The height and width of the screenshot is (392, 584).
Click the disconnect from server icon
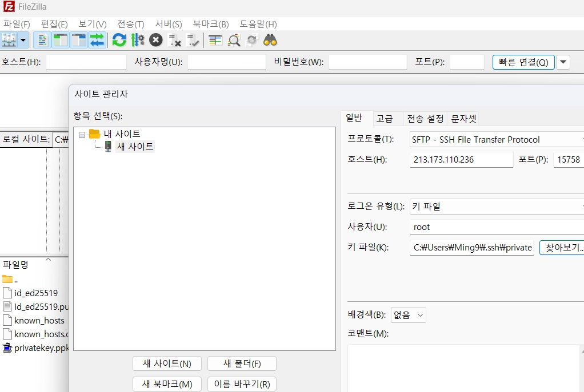[174, 40]
